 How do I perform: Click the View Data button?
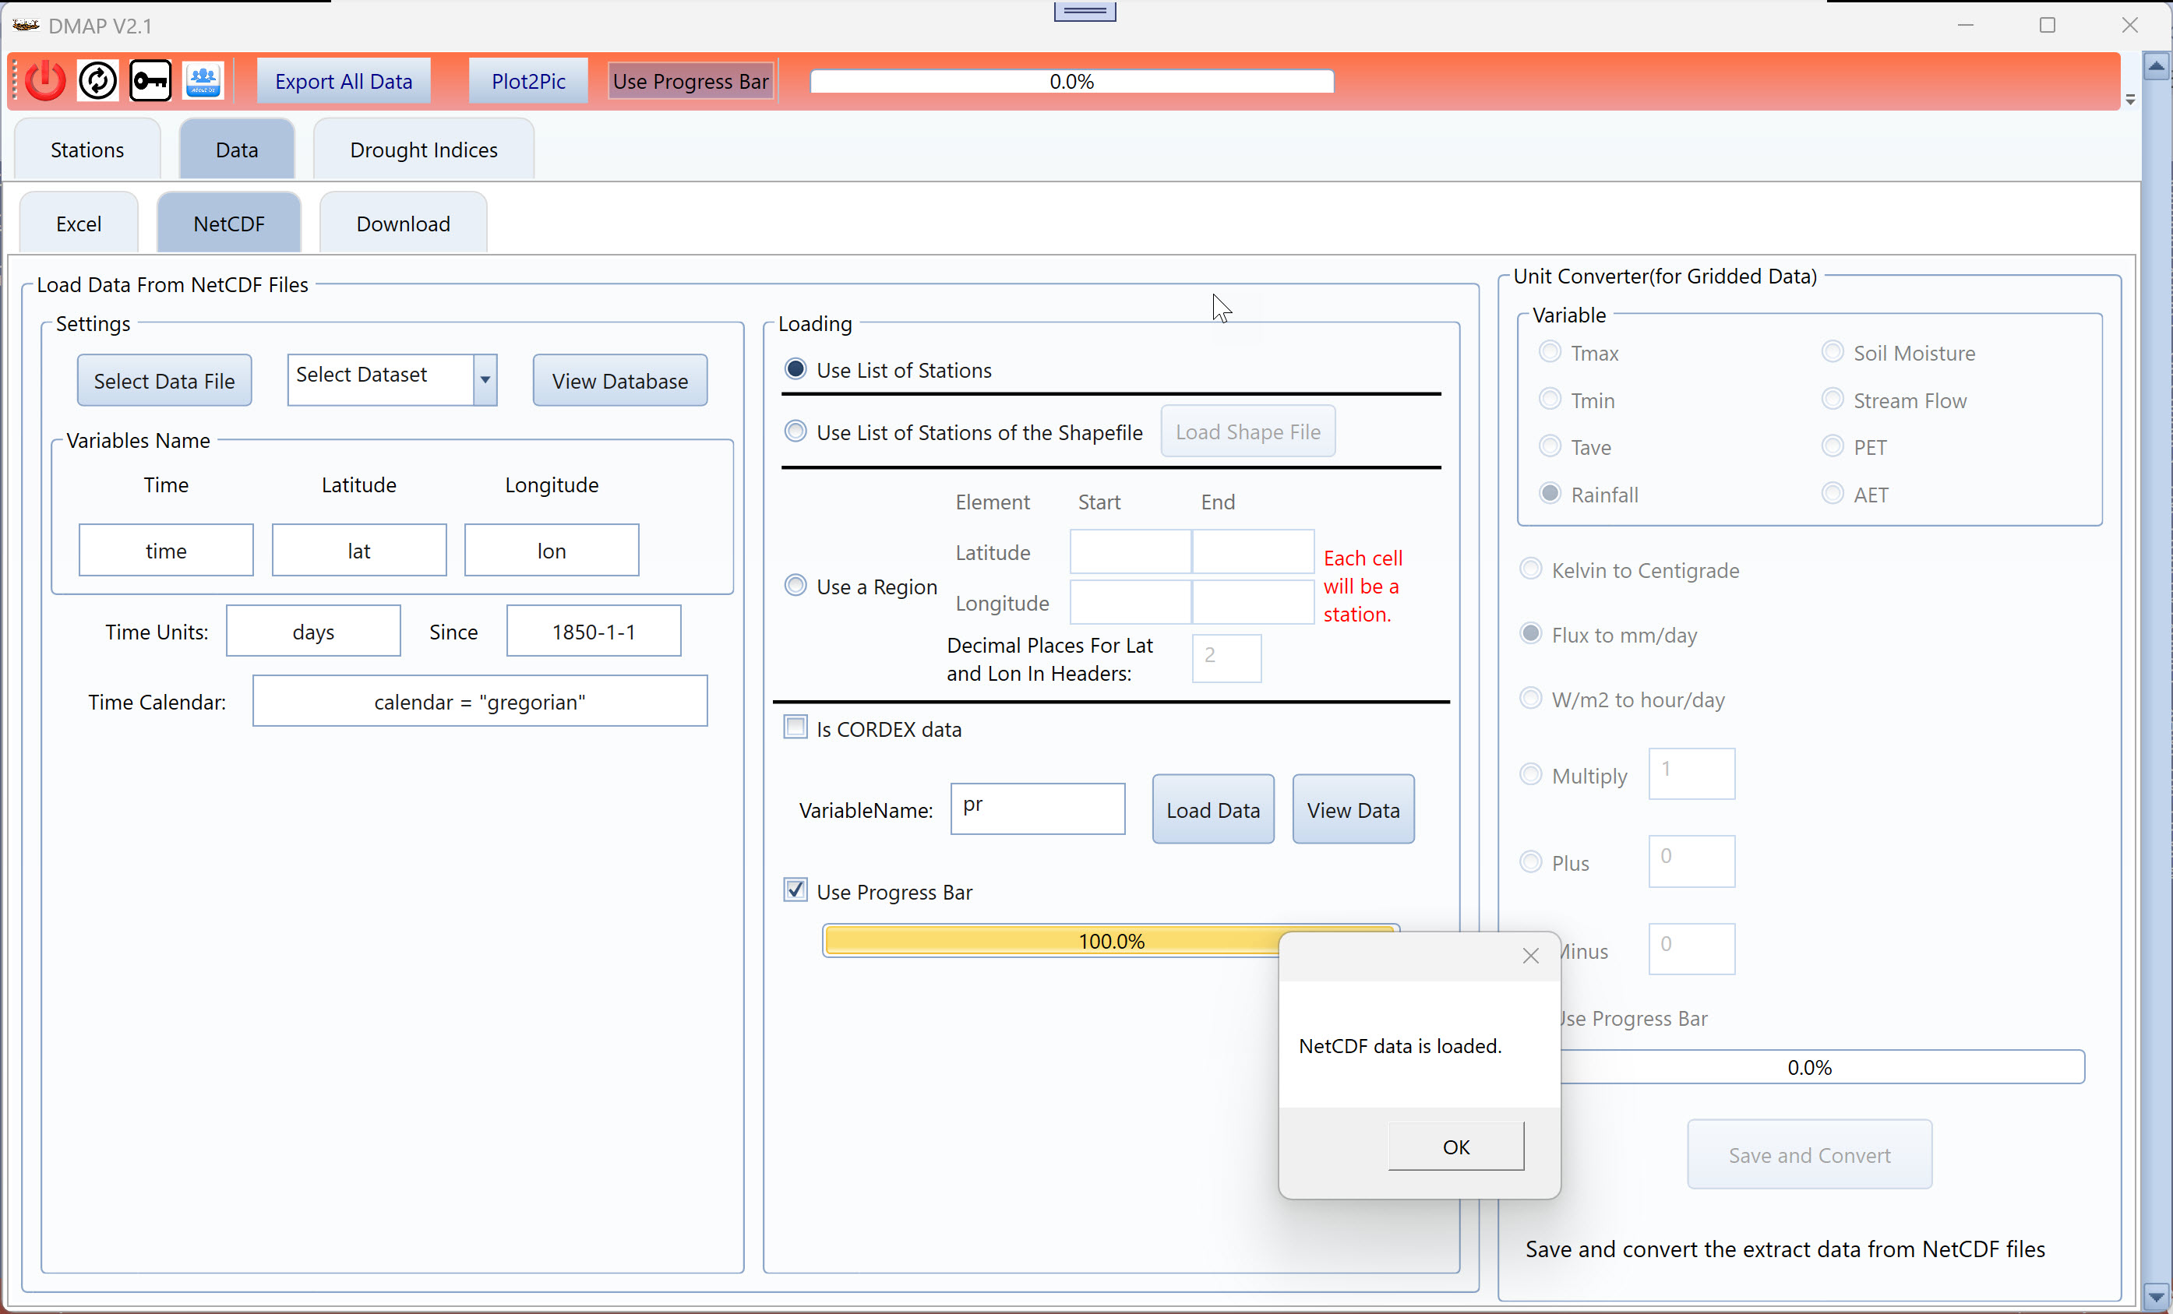pos(1353,809)
